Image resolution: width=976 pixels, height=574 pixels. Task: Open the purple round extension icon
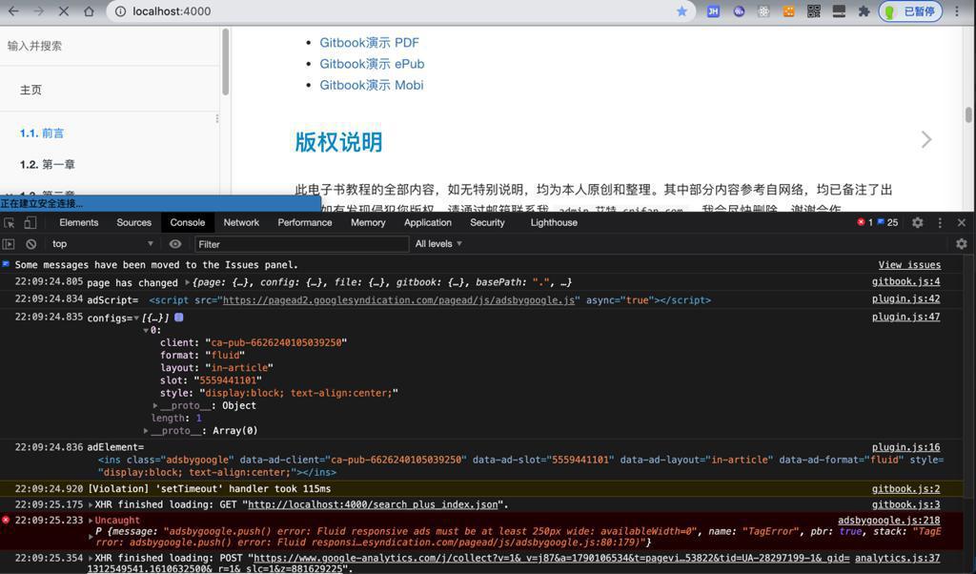[739, 11]
